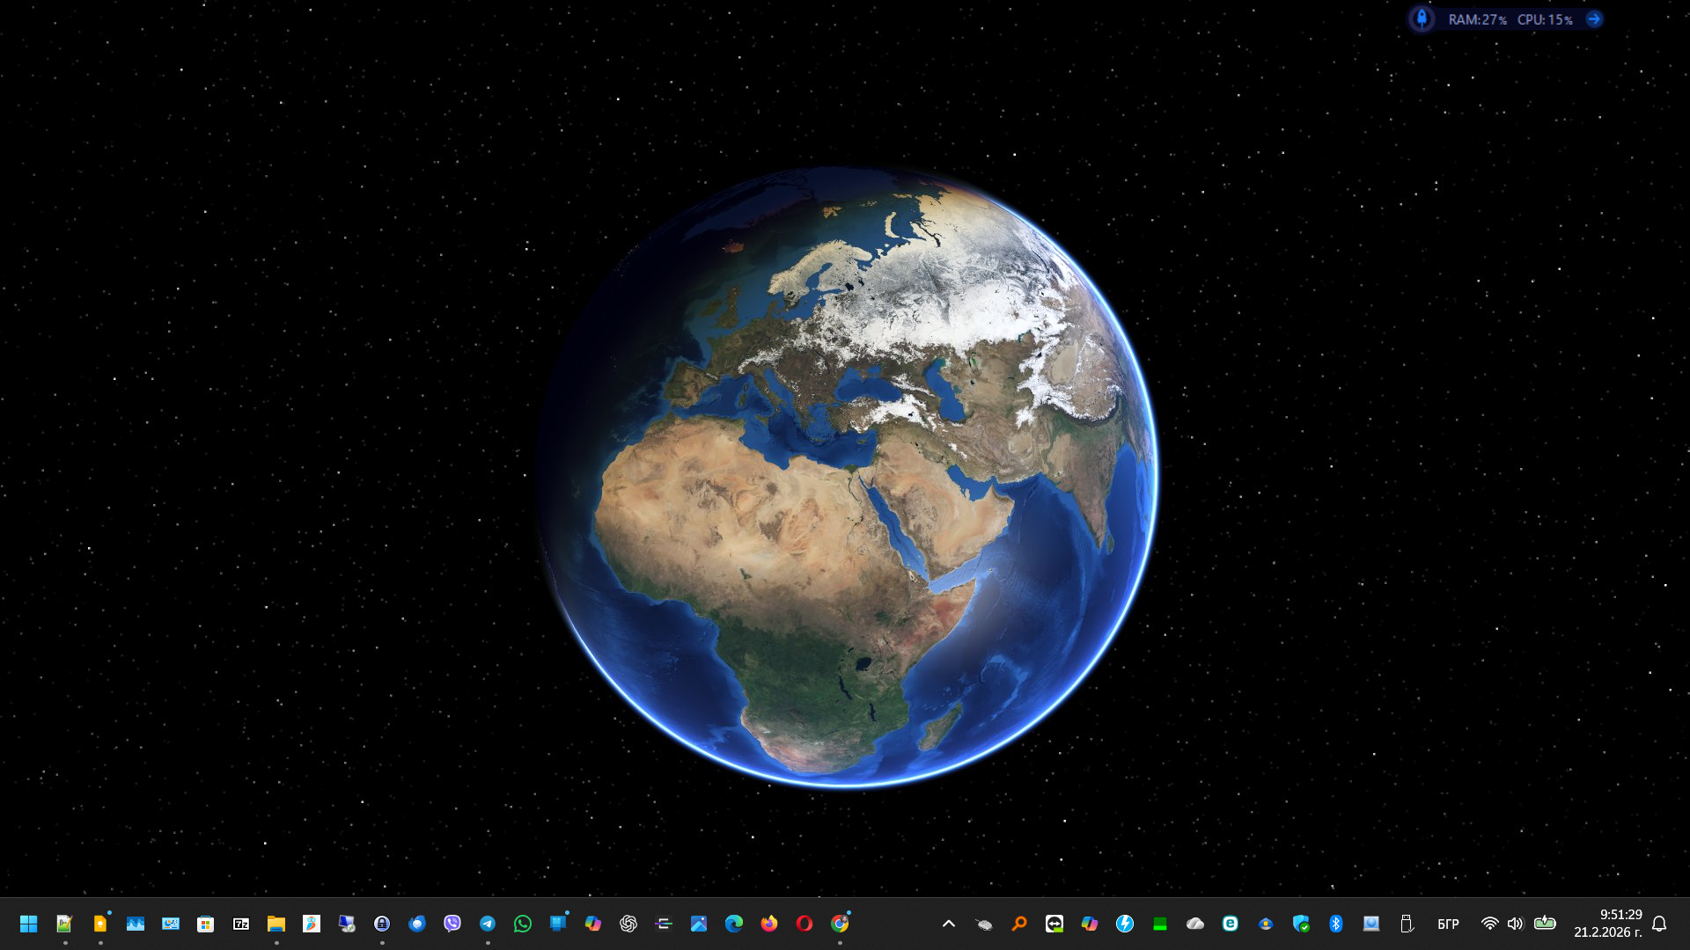Open the clock and date 9:51:29
The width and height of the screenshot is (1690, 950).
(x=1608, y=924)
